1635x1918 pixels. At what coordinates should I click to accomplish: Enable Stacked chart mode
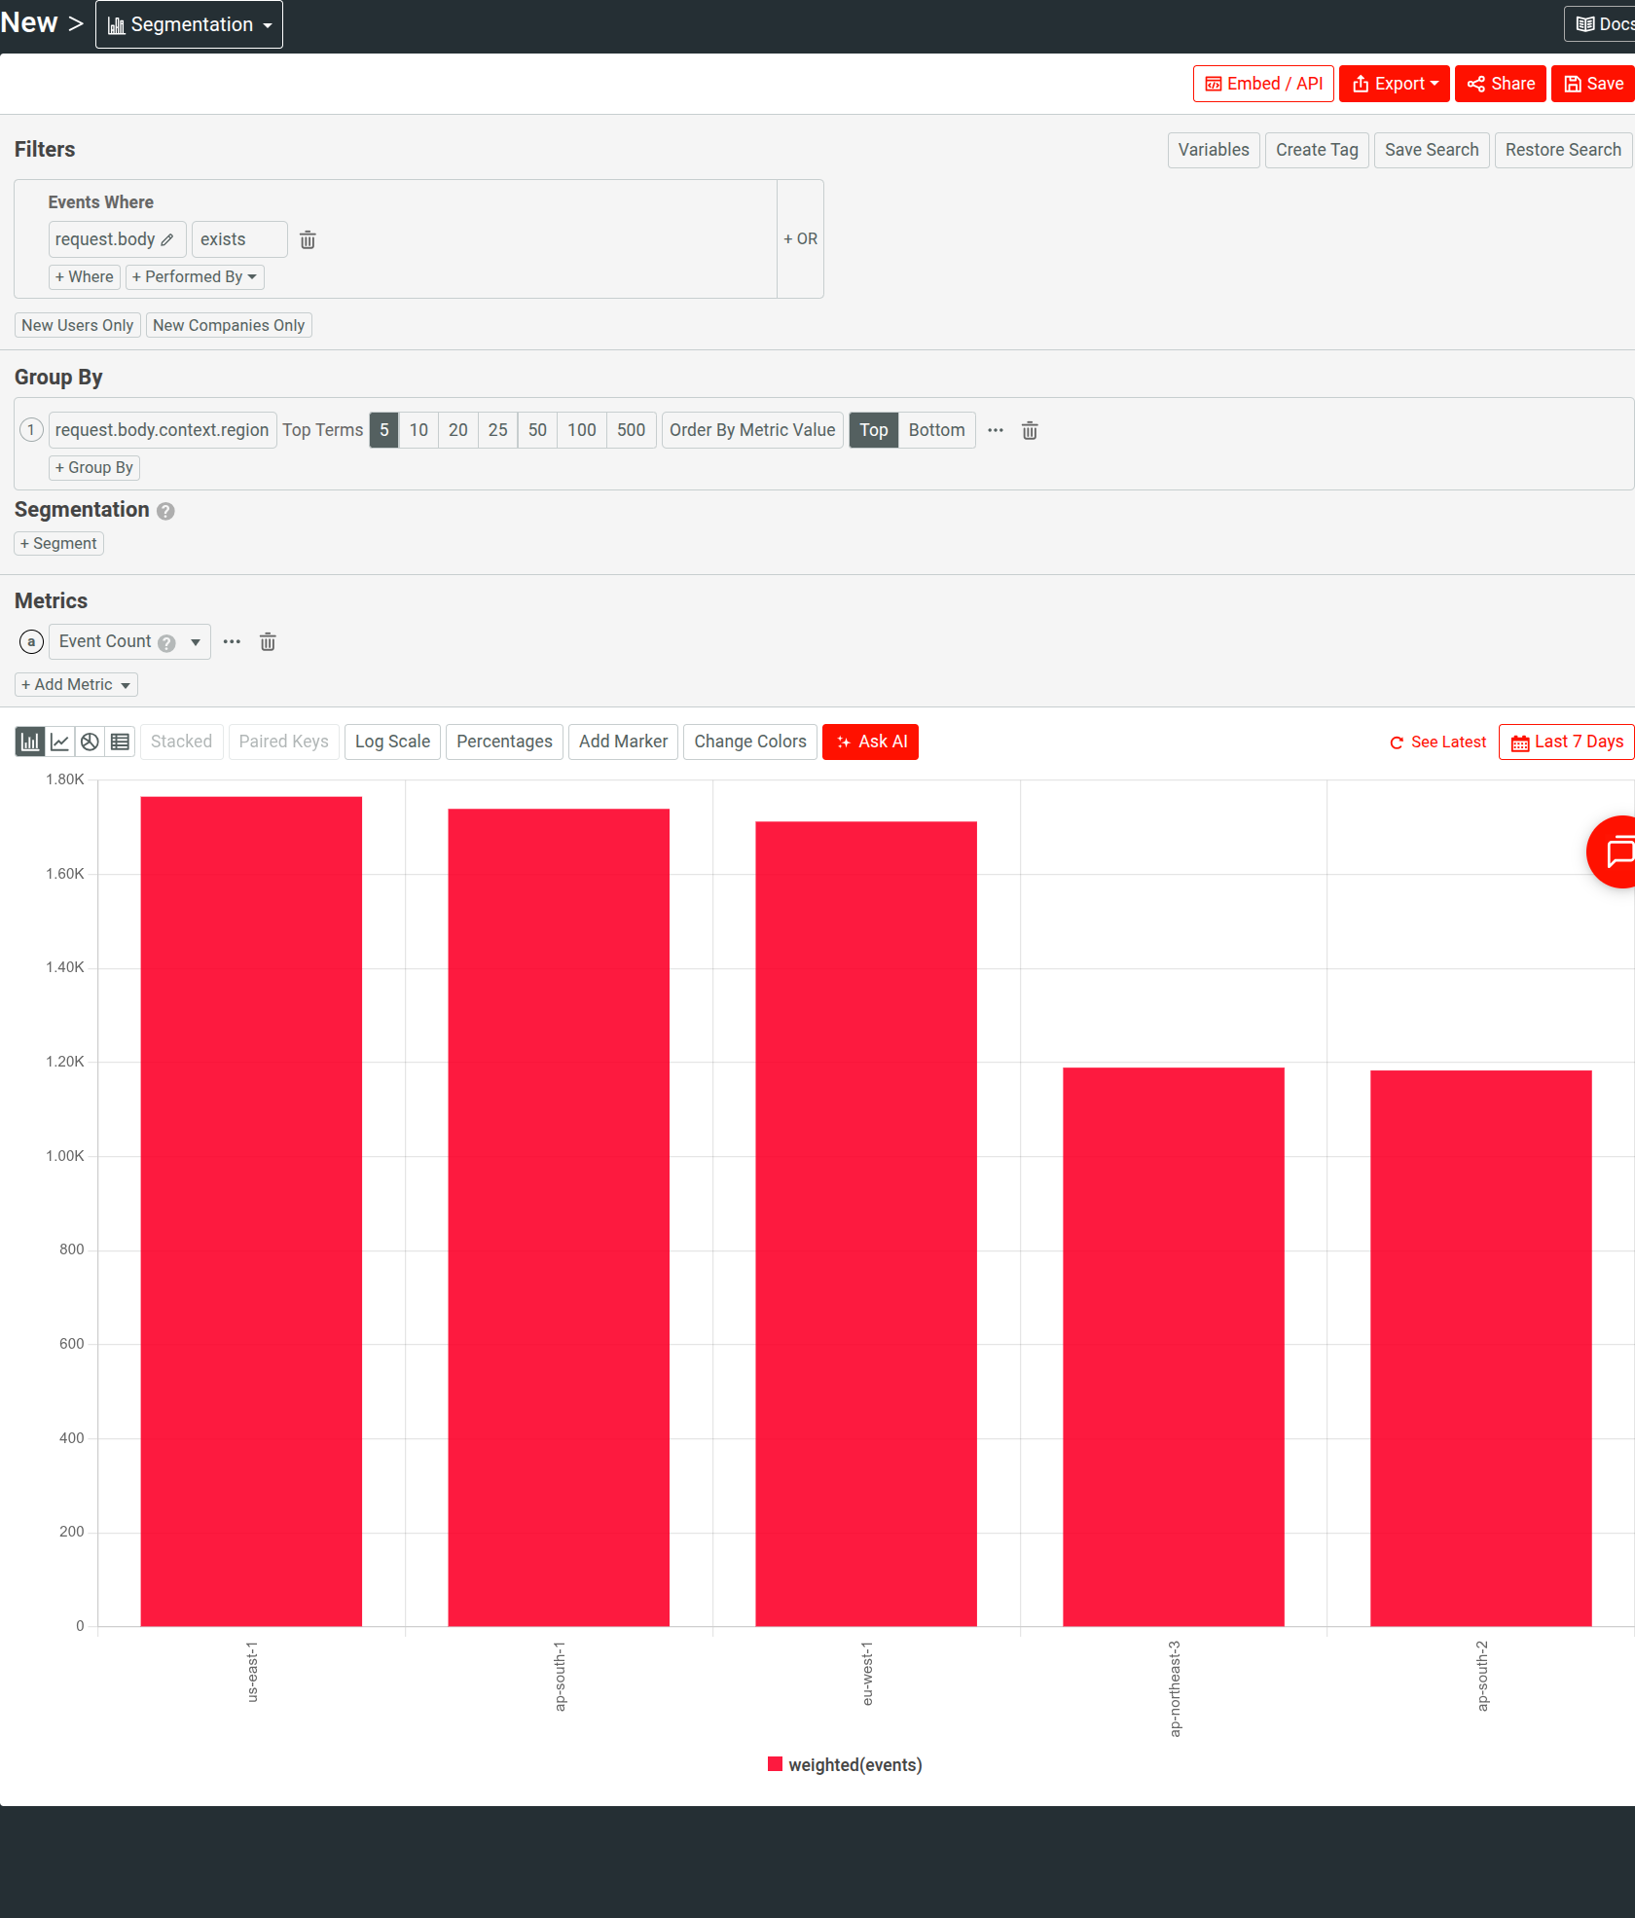click(x=181, y=742)
